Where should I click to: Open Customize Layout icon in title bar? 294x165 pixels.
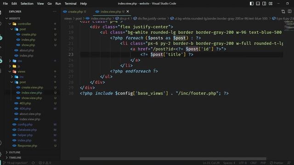pos(271,4)
